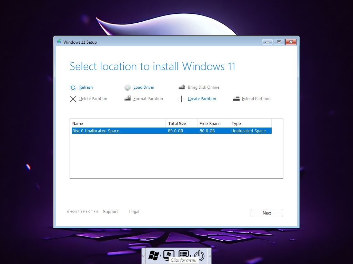The height and width of the screenshot is (264, 353).
Task: Click the Bring Disk Online label
Action: click(203, 87)
